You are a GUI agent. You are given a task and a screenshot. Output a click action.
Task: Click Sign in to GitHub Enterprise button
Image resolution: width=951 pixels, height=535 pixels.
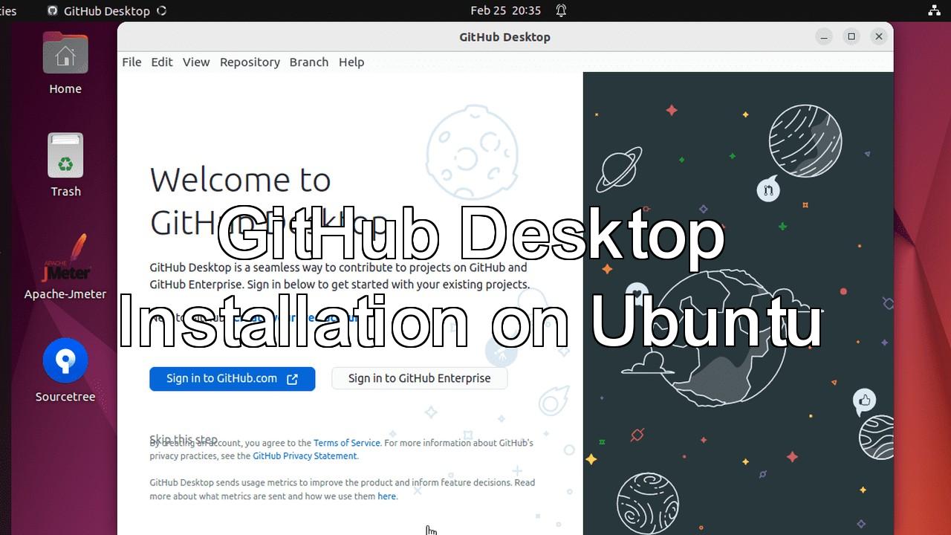point(419,378)
